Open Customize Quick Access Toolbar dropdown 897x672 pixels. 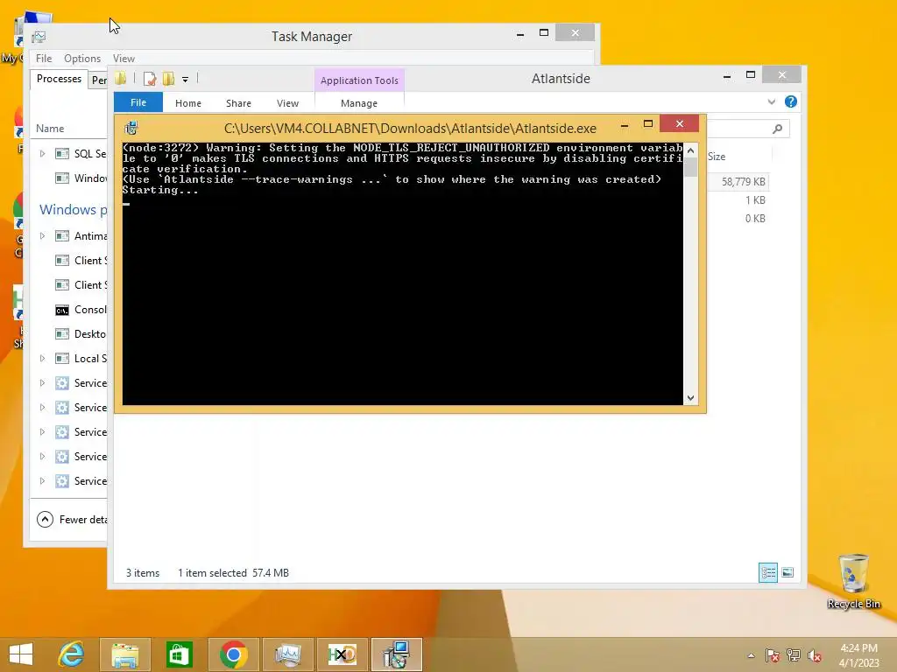click(186, 80)
